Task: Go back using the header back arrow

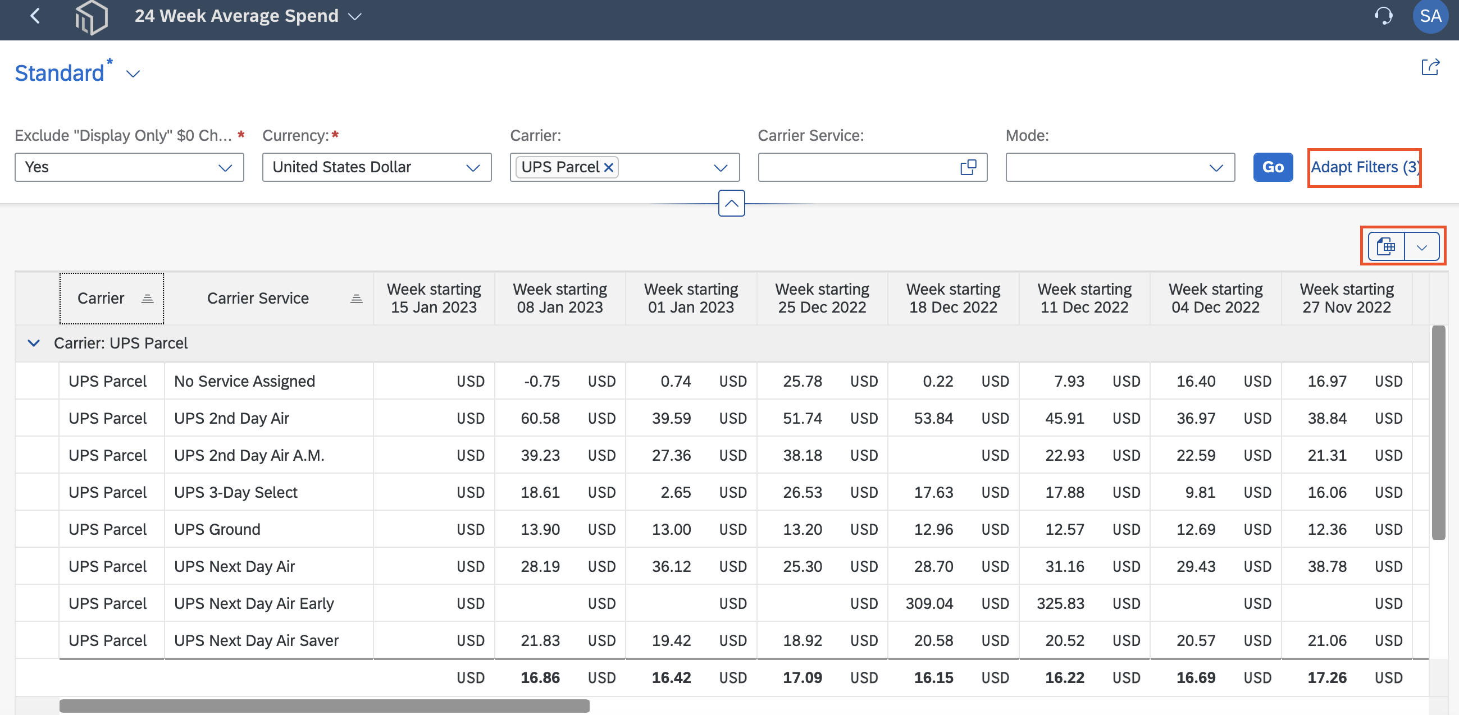Action: tap(35, 16)
